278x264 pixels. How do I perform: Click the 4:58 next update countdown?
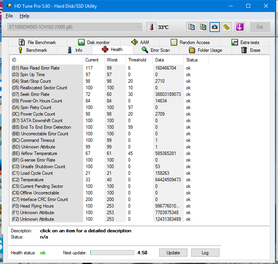(x=142, y=253)
